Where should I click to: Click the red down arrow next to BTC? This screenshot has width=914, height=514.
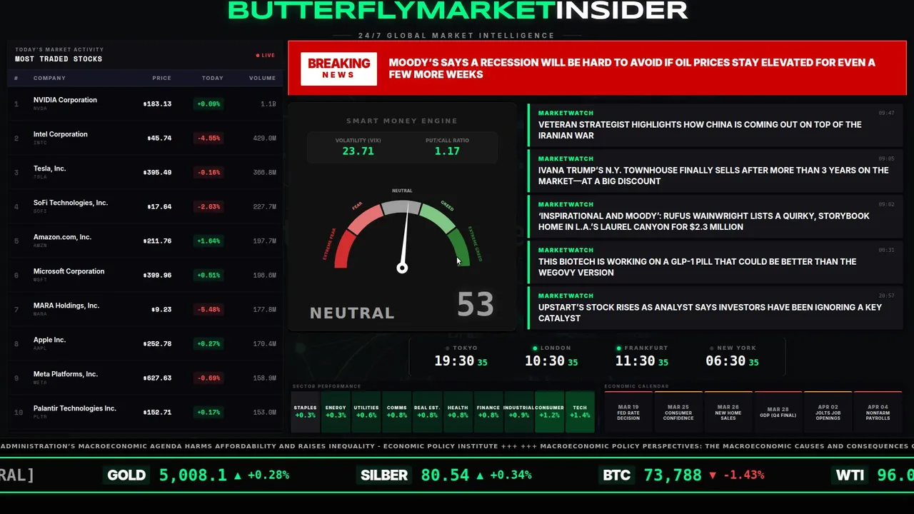coord(713,475)
